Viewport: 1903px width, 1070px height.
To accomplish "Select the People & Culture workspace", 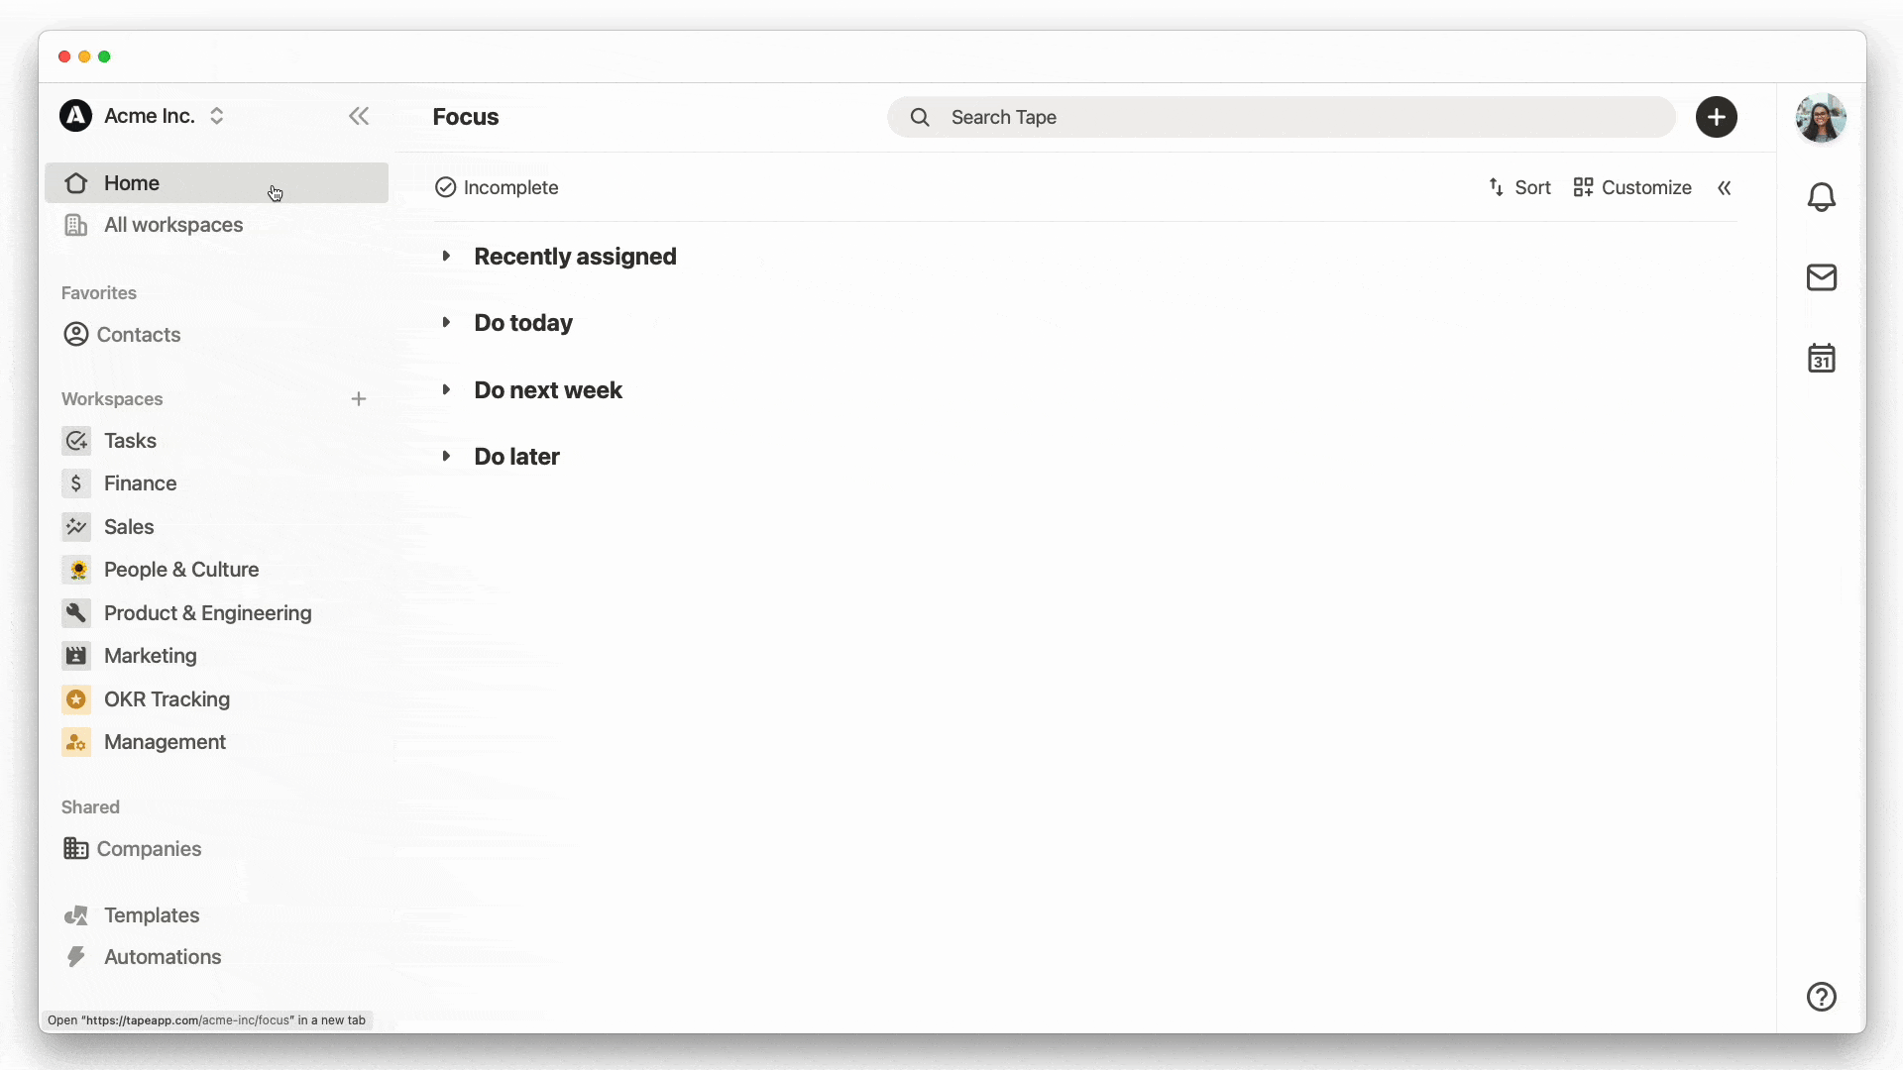I will 181,569.
